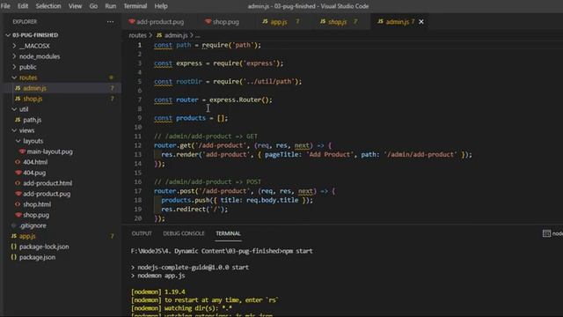Open the View menu

(75, 6)
